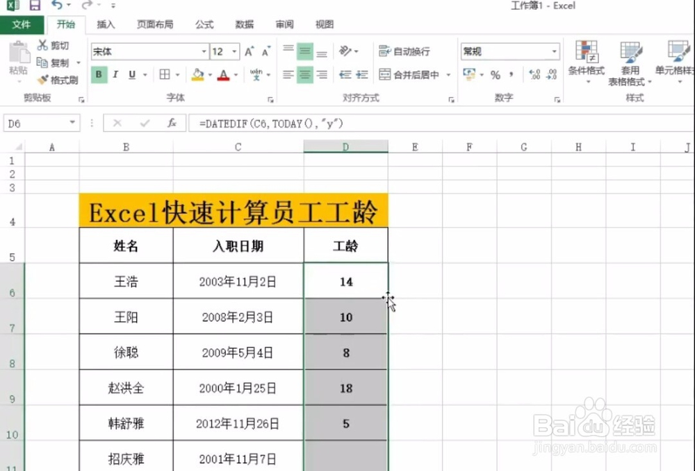This screenshot has height=471, width=695.
Task: Select column D header
Action: [x=345, y=147]
